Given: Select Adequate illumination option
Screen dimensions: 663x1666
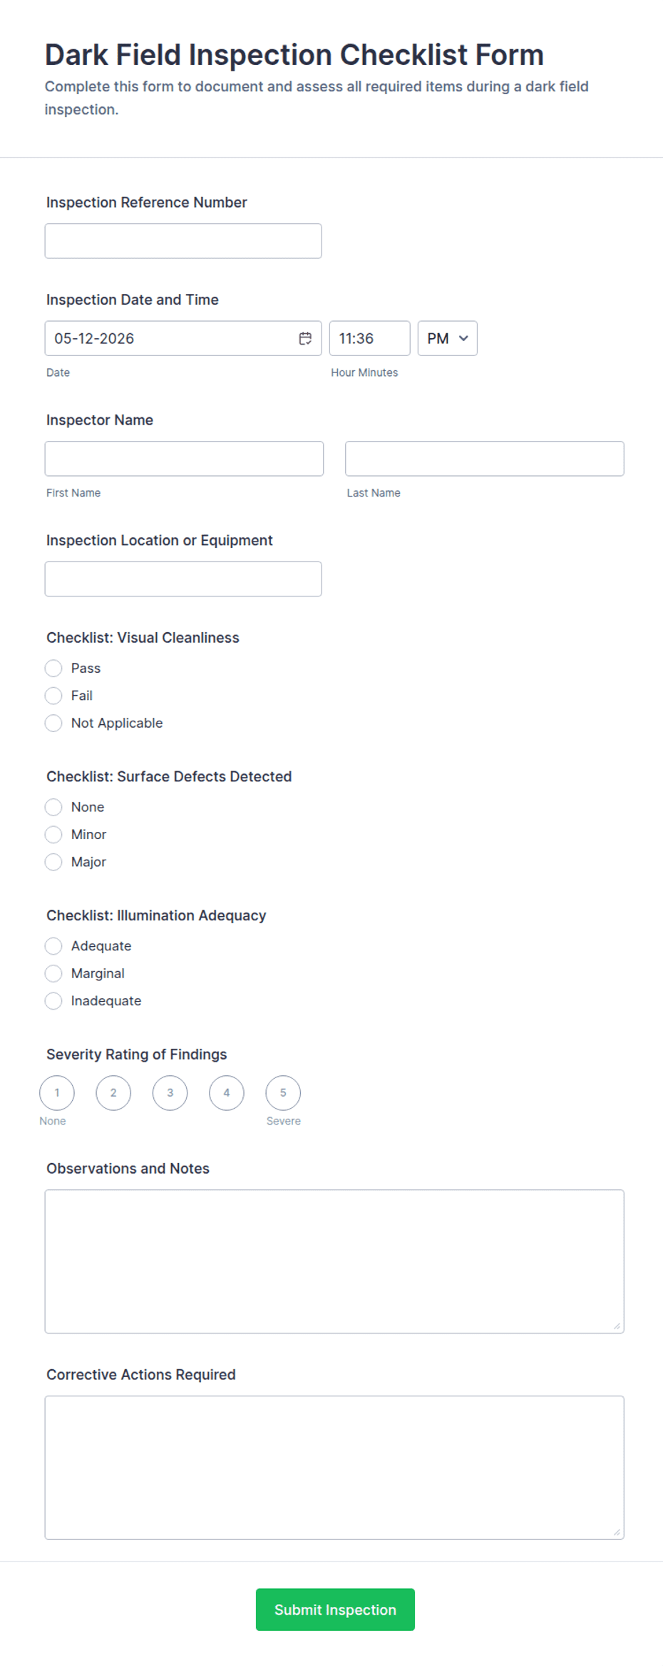Looking at the screenshot, I should coord(53,946).
